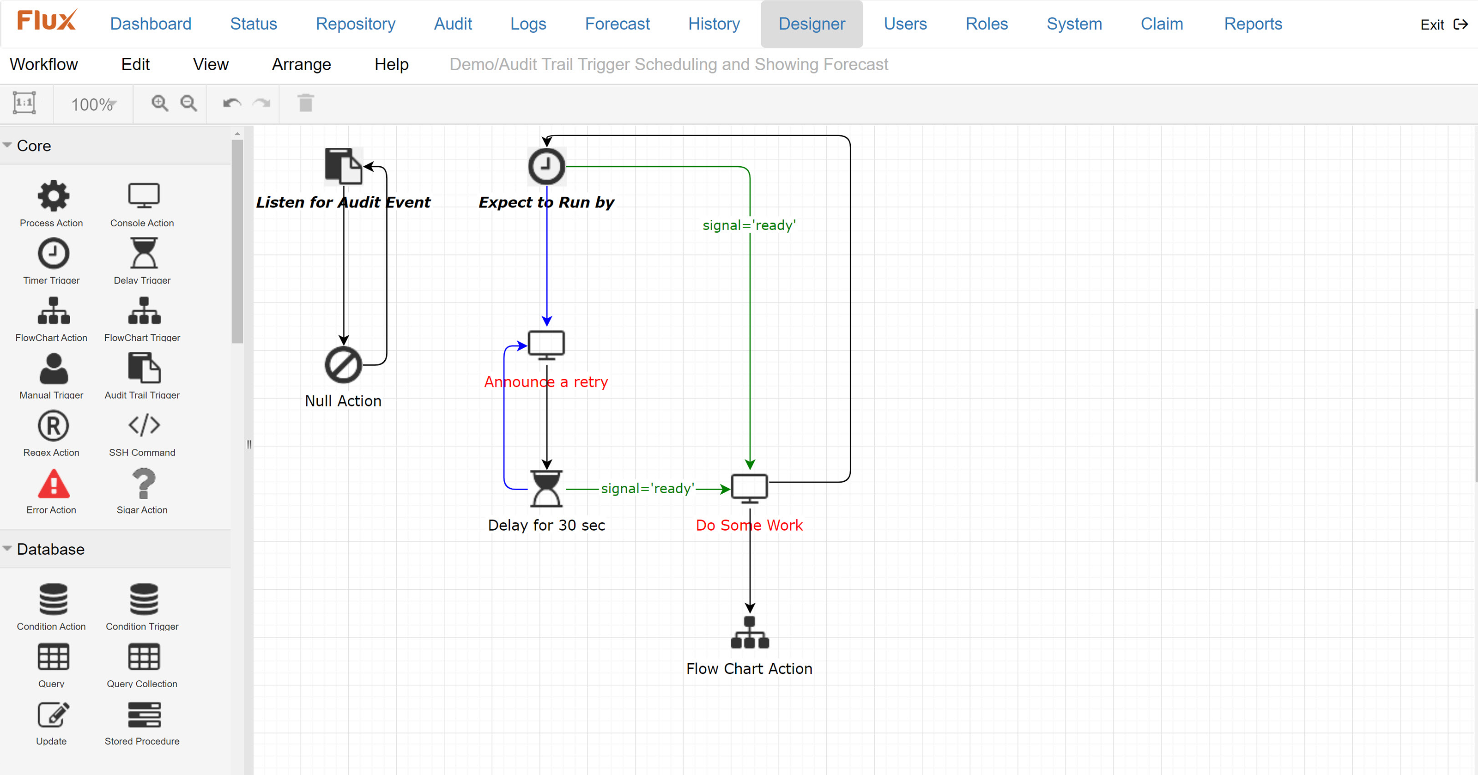Select the Delay Trigger palette icon
This screenshot has height=775, width=1478.
(144, 253)
